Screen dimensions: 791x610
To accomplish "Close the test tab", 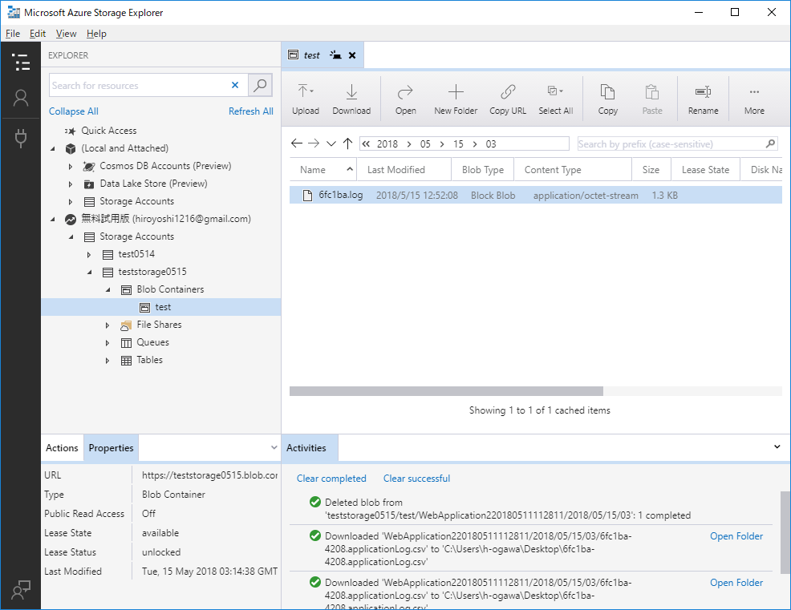I will point(352,55).
